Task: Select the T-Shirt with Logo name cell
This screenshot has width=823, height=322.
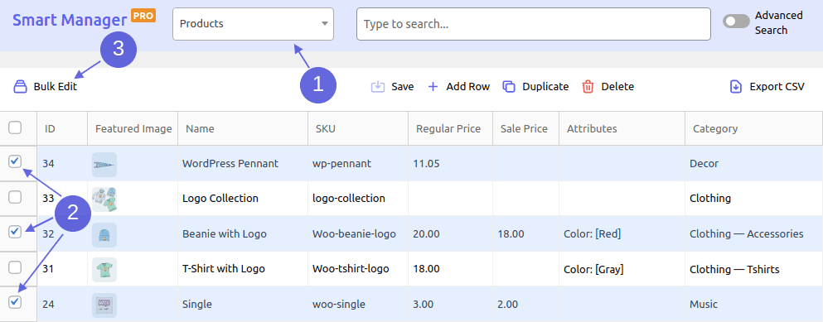Action: point(243,269)
